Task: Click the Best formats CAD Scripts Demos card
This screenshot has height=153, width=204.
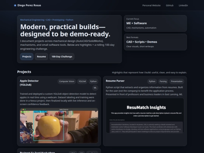Action: [155, 42]
